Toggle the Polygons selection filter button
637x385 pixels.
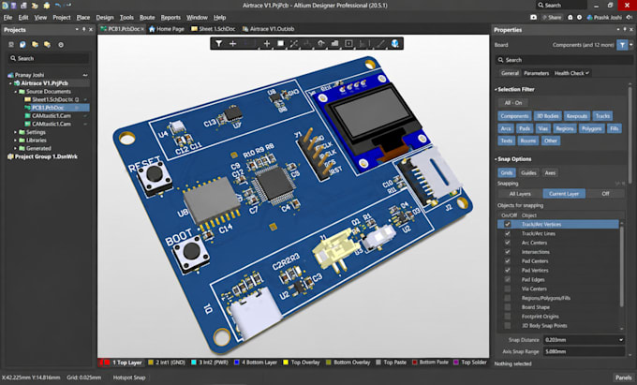[591, 128]
